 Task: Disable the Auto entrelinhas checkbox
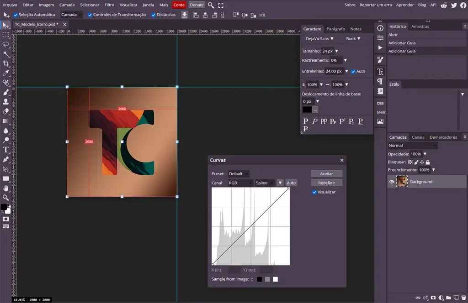[353, 71]
